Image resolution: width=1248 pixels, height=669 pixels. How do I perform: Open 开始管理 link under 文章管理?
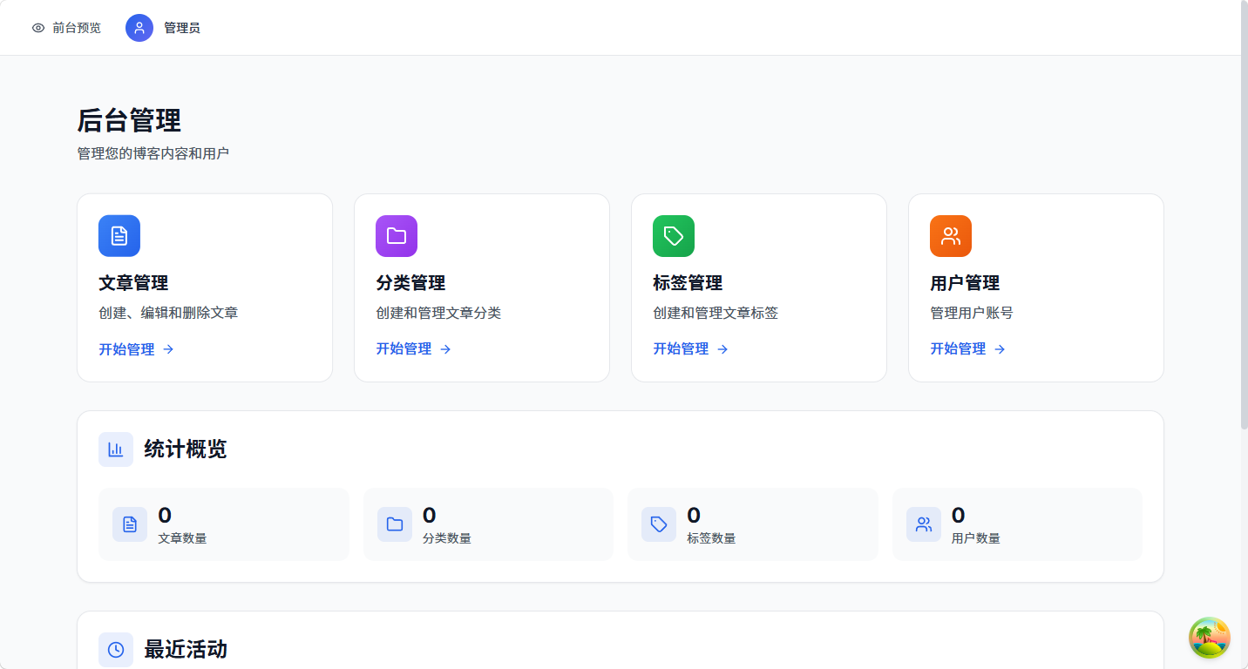[136, 349]
